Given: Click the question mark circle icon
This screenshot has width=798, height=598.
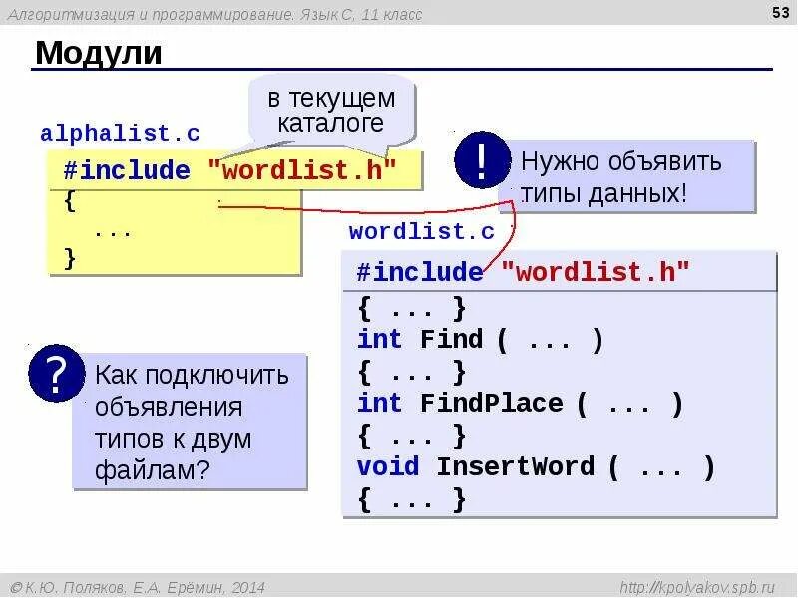Looking at the screenshot, I should point(57,373).
